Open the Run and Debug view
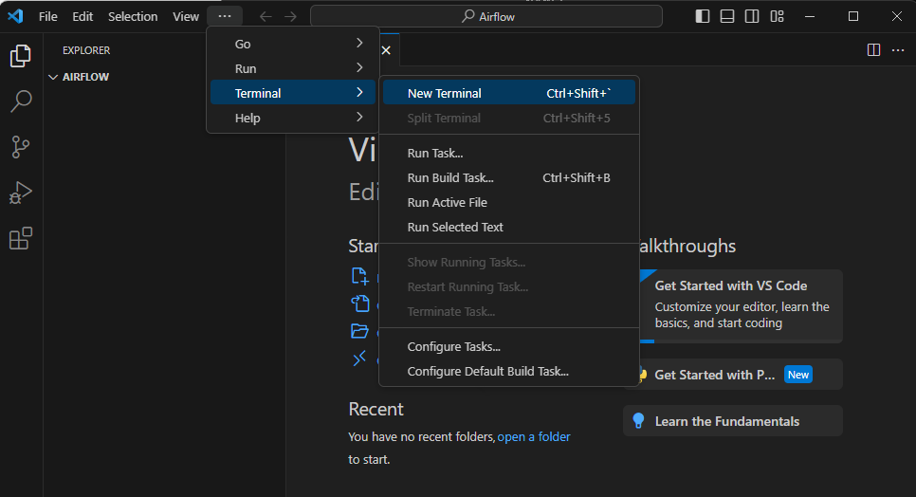 21,193
